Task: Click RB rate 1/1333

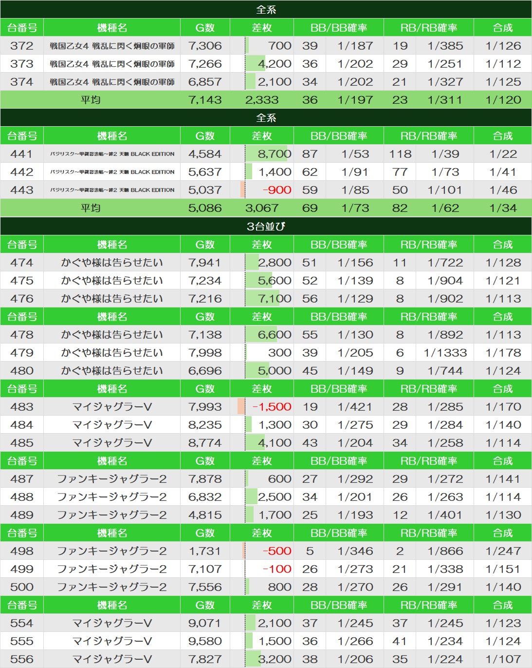Action: (x=445, y=353)
